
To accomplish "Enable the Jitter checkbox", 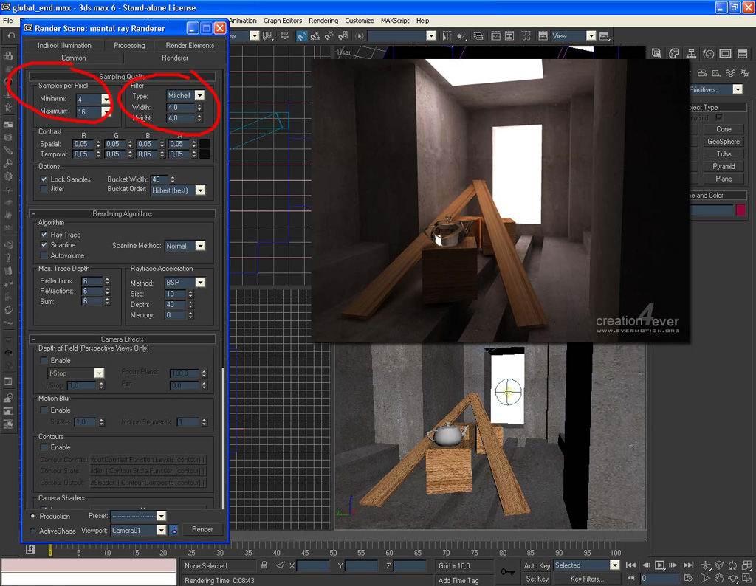I will click(44, 189).
